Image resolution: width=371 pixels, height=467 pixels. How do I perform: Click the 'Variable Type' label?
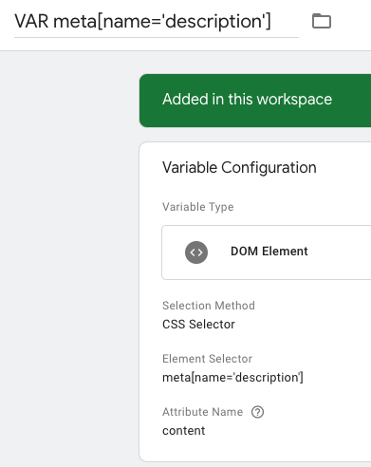click(x=197, y=207)
